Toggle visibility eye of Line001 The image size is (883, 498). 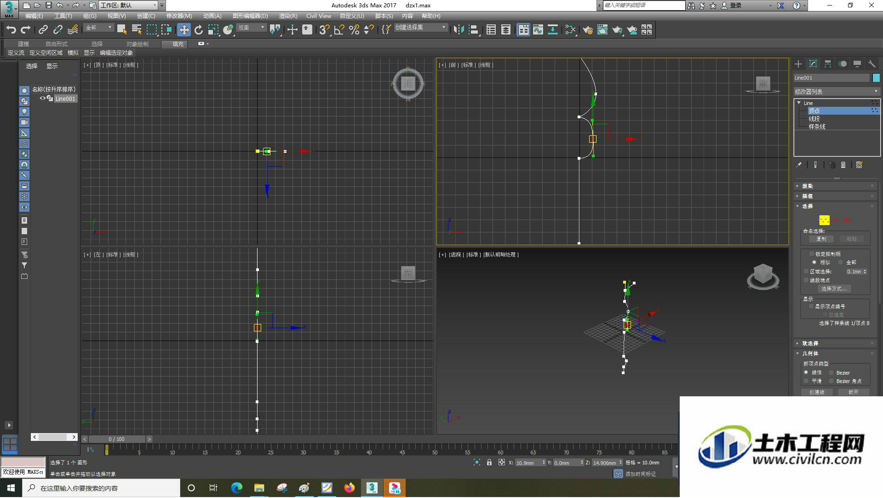pos(43,98)
